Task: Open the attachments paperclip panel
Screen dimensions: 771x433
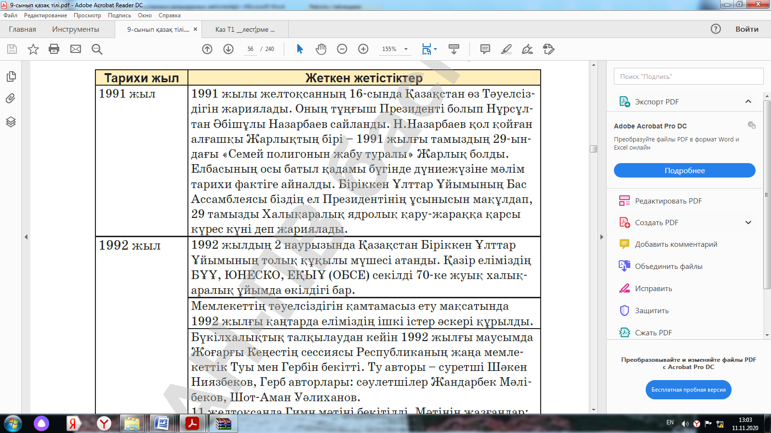Action: pyautogui.click(x=11, y=99)
